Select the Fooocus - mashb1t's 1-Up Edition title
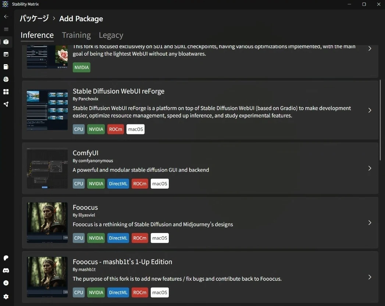This screenshot has width=385, height=306. click(x=122, y=262)
